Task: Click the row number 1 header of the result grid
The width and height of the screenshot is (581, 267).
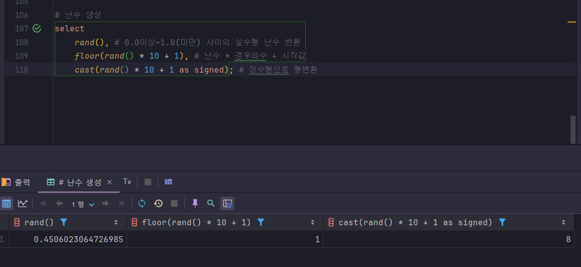Action: tap(2, 239)
